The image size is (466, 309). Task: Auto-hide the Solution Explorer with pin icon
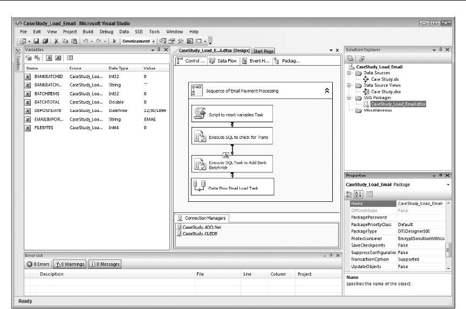click(441, 50)
